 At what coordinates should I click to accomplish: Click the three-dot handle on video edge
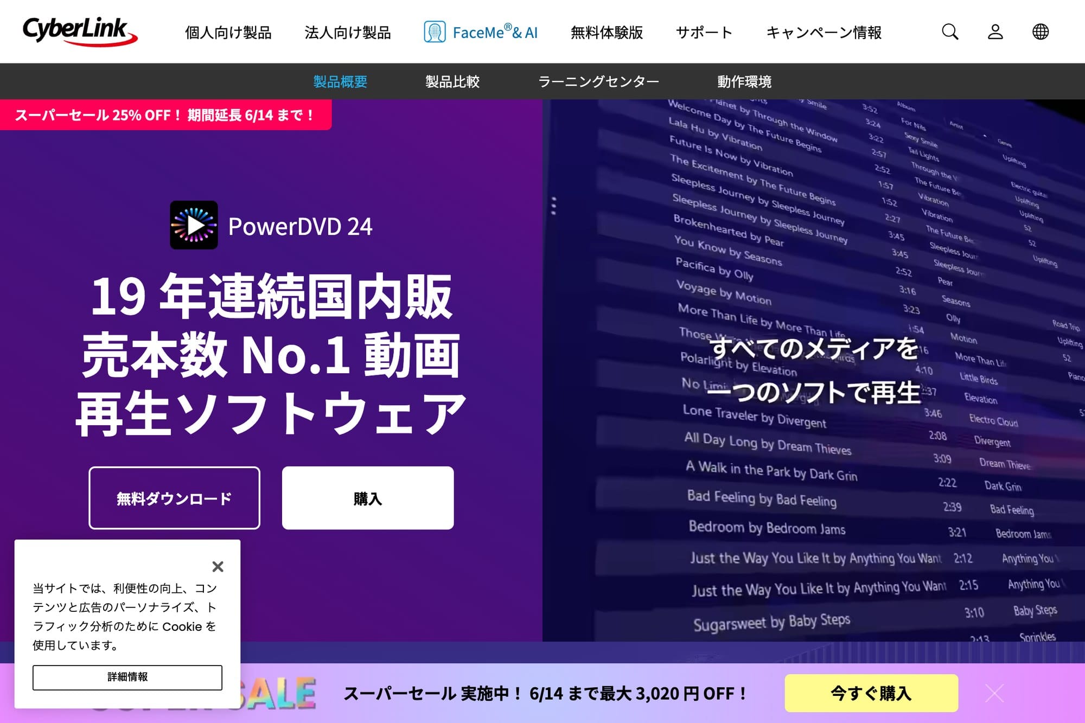click(553, 206)
